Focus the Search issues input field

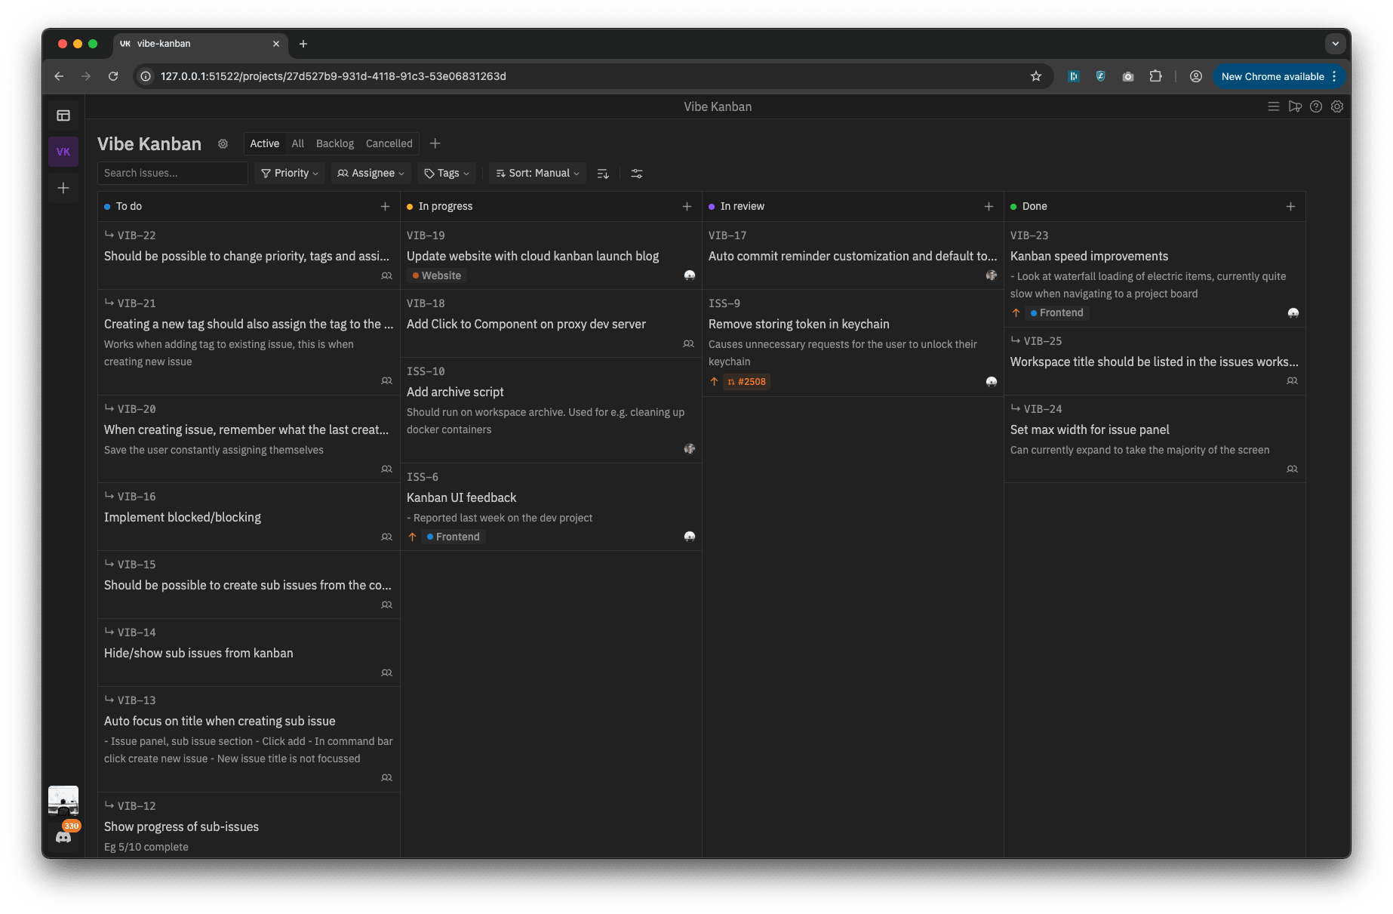pos(172,174)
